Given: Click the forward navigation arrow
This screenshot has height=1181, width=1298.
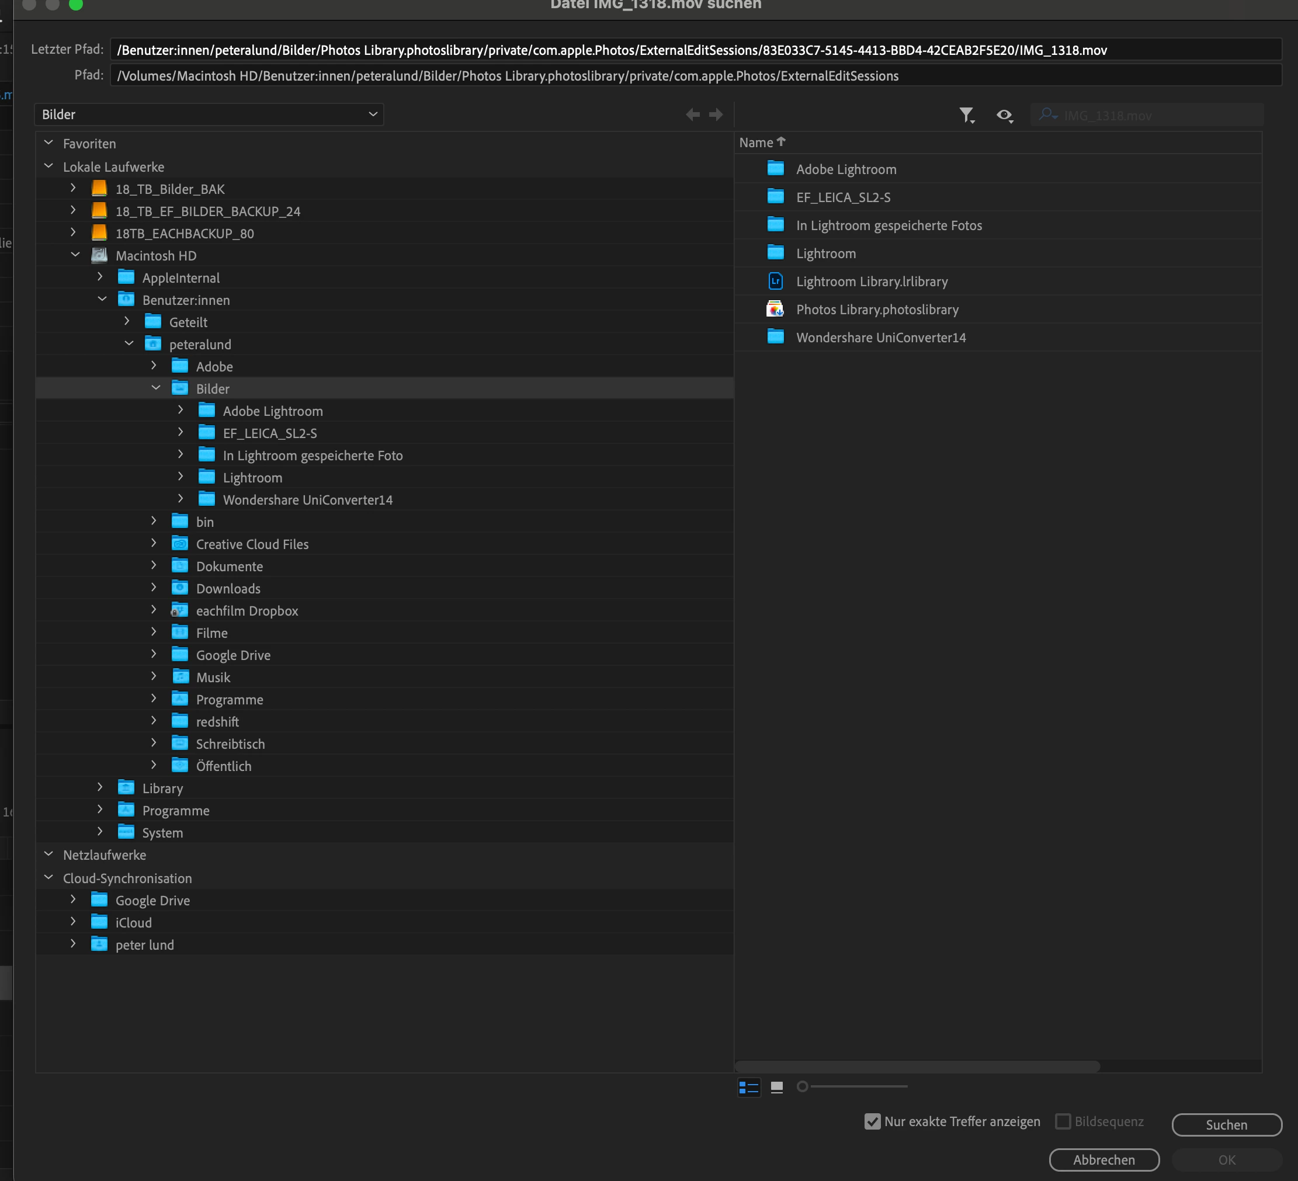Looking at the screenshot, I should click(716, 114).
